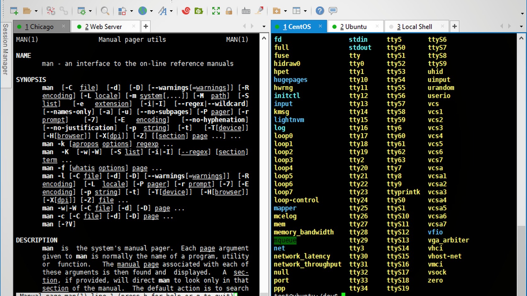The image size is (527, 296).
Task: Click the SYNOPSIS heading in man page
Action: pyautogui.click(x=31, y=80)
